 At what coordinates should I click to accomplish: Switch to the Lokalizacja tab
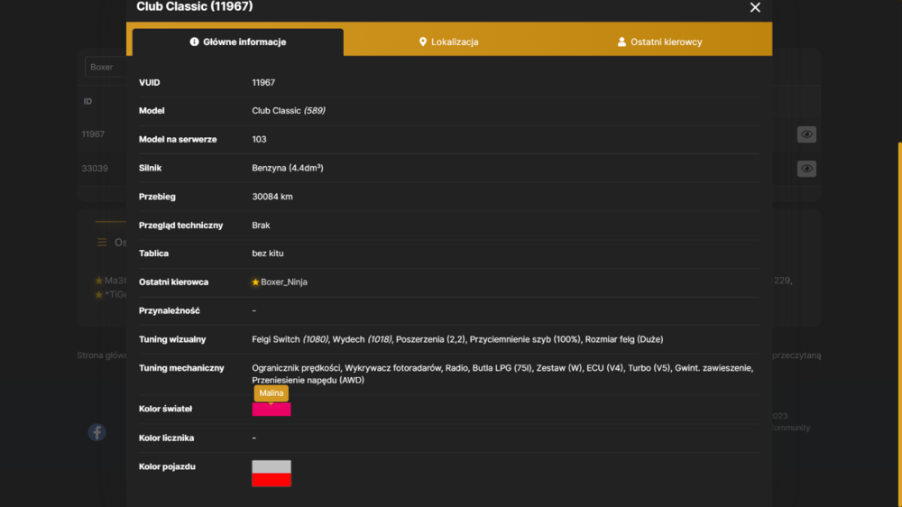(x=448, y=42)
